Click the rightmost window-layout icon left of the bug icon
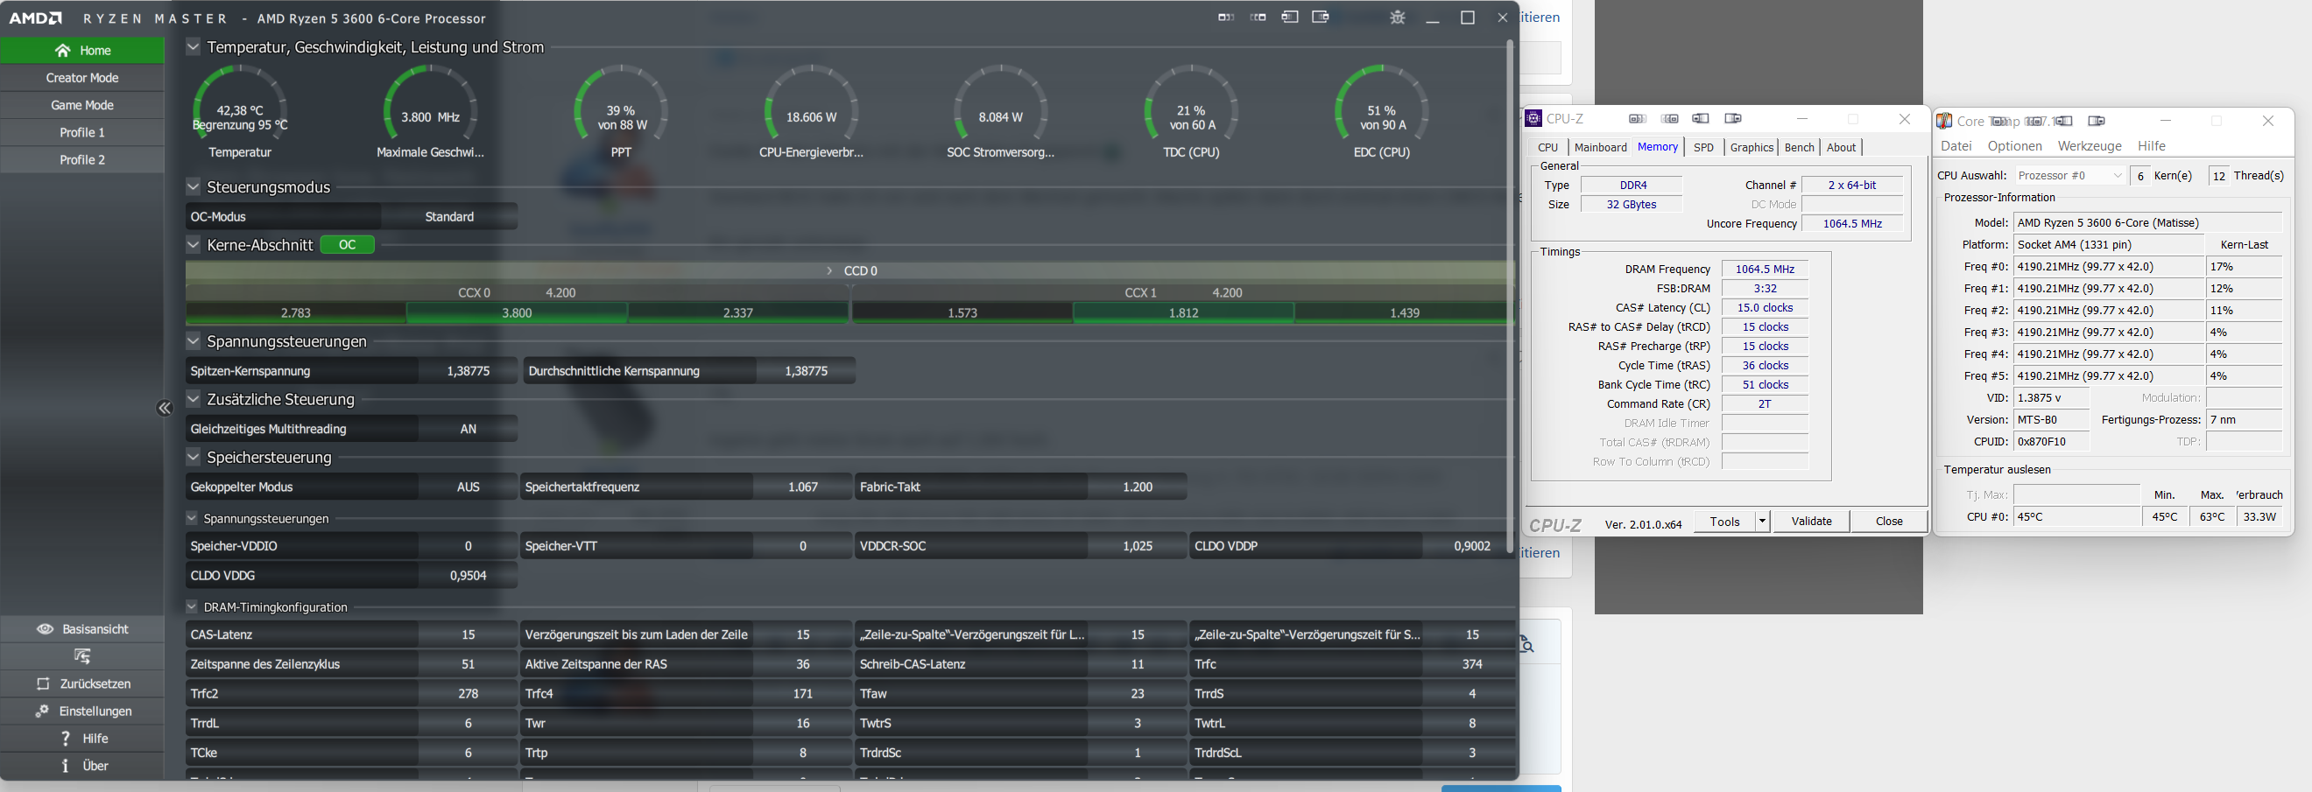Viewport: 2312px width, 792px height. coord(1321,17)
